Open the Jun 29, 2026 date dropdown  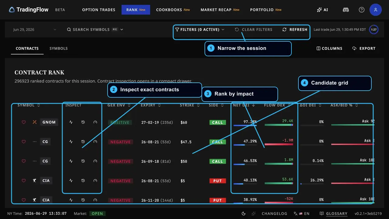point(35,30)
